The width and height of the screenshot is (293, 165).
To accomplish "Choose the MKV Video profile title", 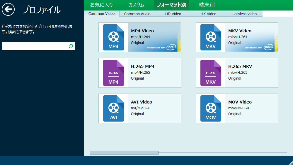I will click(x=240, y=31).
